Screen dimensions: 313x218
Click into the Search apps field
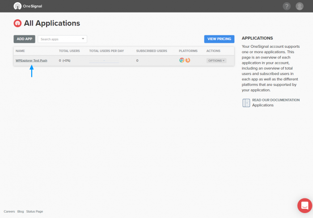[x=58, y=39]
